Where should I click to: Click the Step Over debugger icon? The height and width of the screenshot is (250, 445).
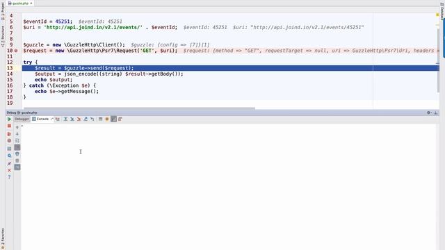[x=65, y=119]
